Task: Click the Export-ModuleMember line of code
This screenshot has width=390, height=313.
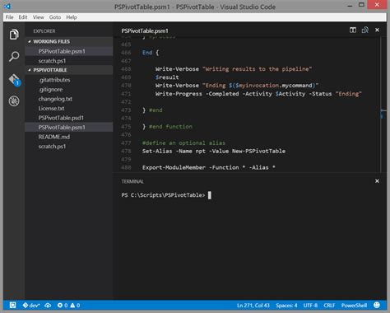Action: pos(209,167)
